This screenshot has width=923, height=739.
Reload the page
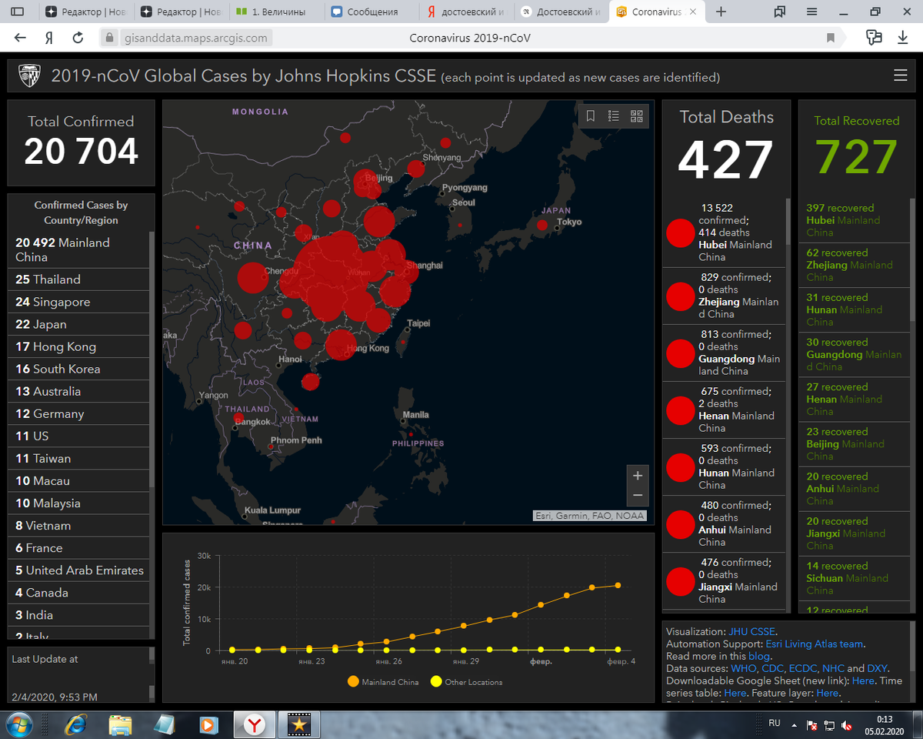click(x=78, y=38)
